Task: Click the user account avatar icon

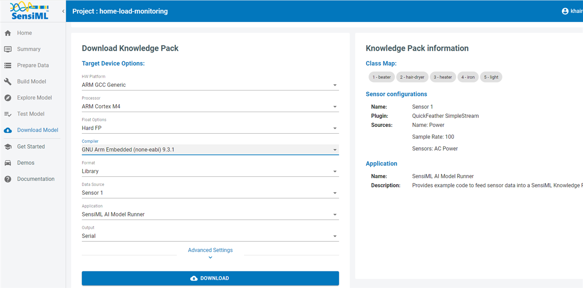Action: 565,11
